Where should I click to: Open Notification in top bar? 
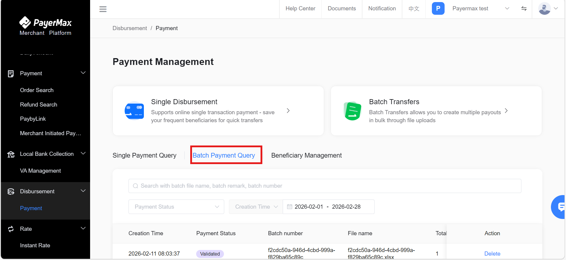coord(382,9)
